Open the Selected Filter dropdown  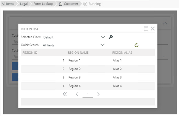74,37
